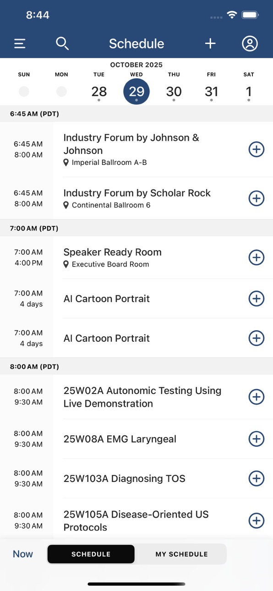Tap the 7:00 AM (PDT) section header
This screenshot has height=591, width=273.
pos(136,228)
